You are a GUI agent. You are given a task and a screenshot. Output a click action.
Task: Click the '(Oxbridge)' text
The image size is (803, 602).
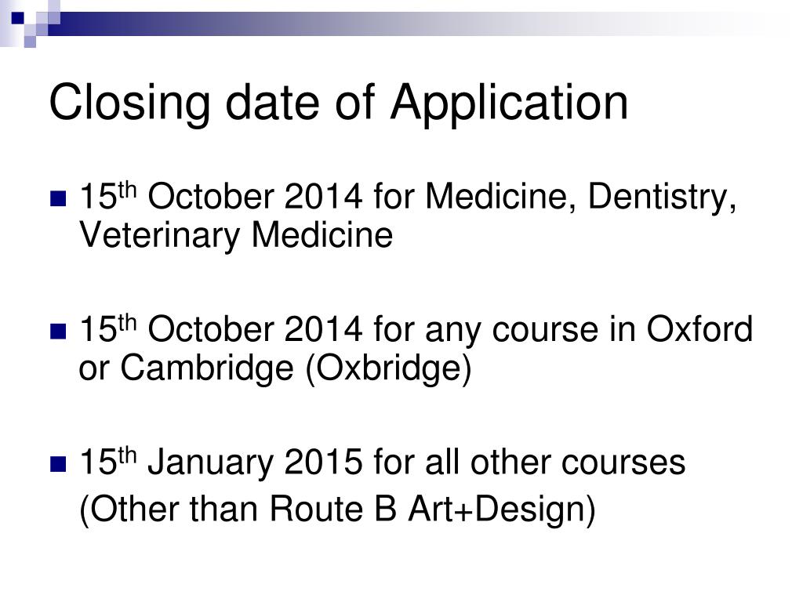coord(388,369)
